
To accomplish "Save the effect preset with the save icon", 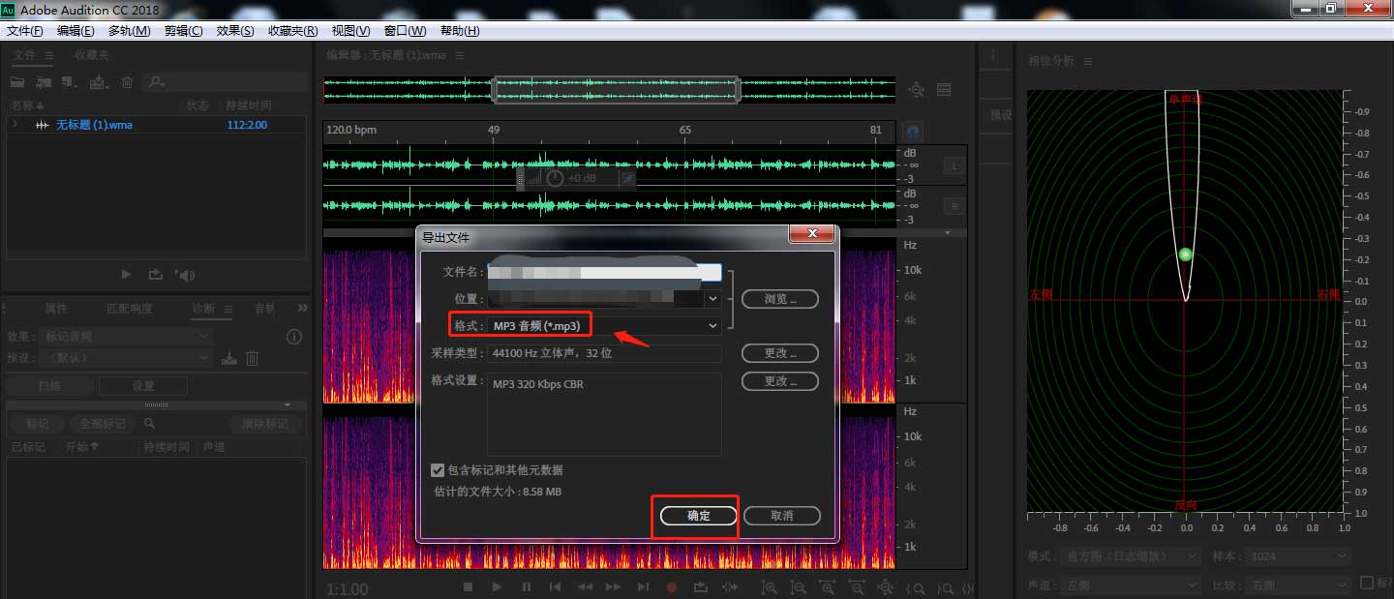I will pyautogui.click(x=228, y=358).
